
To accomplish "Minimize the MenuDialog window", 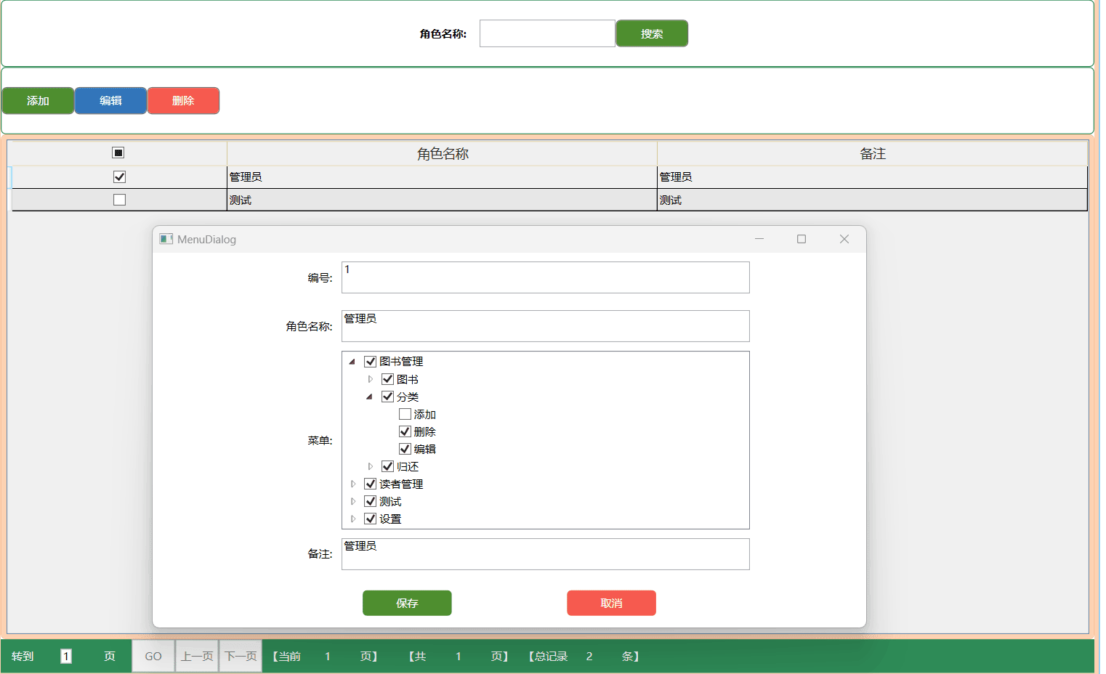I will click(759, 239).
